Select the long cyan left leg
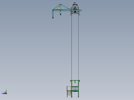Viewport: 134px width, 100px height. click(x=53, y=14)
